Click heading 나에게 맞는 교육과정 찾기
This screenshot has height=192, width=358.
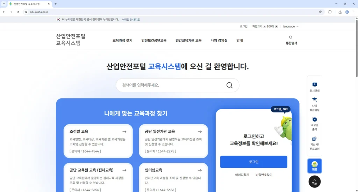pos(136,113)
